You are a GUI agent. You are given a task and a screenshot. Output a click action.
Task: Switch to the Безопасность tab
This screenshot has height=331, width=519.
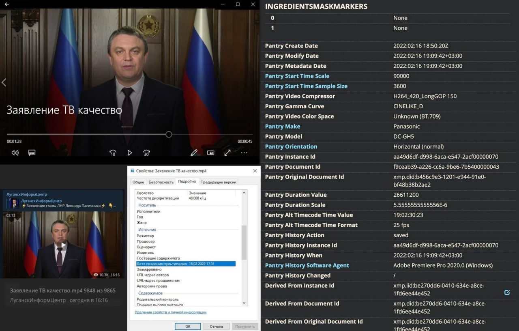161,182
